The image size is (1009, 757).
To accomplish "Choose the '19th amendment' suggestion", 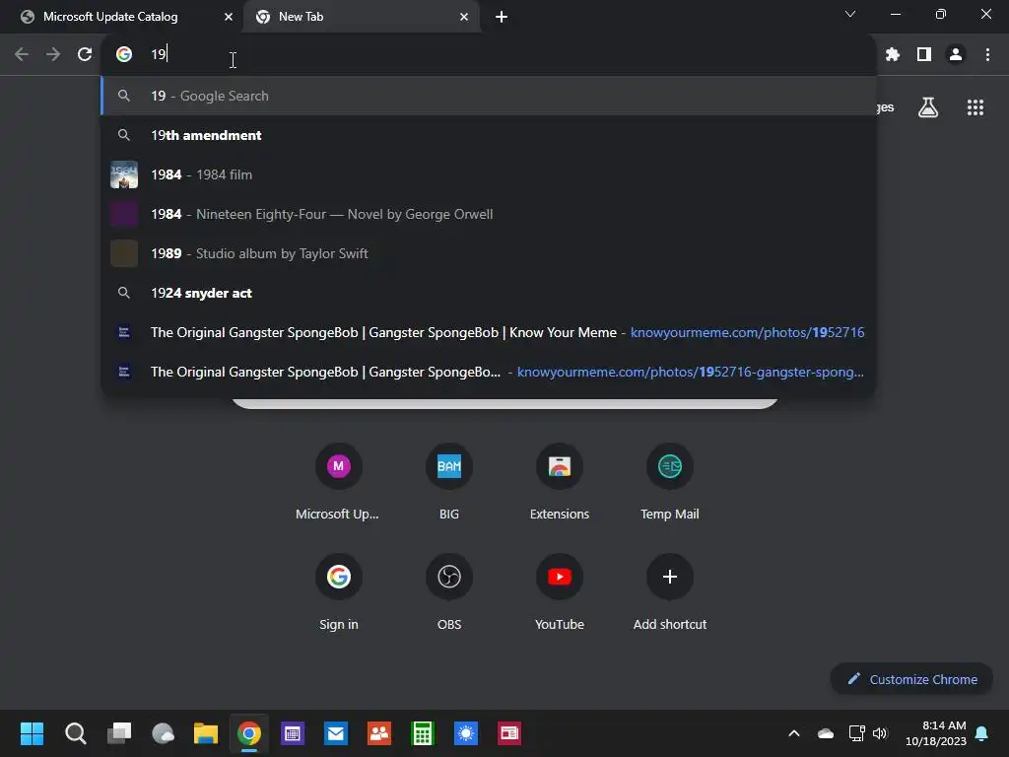I will coord(489,135).
